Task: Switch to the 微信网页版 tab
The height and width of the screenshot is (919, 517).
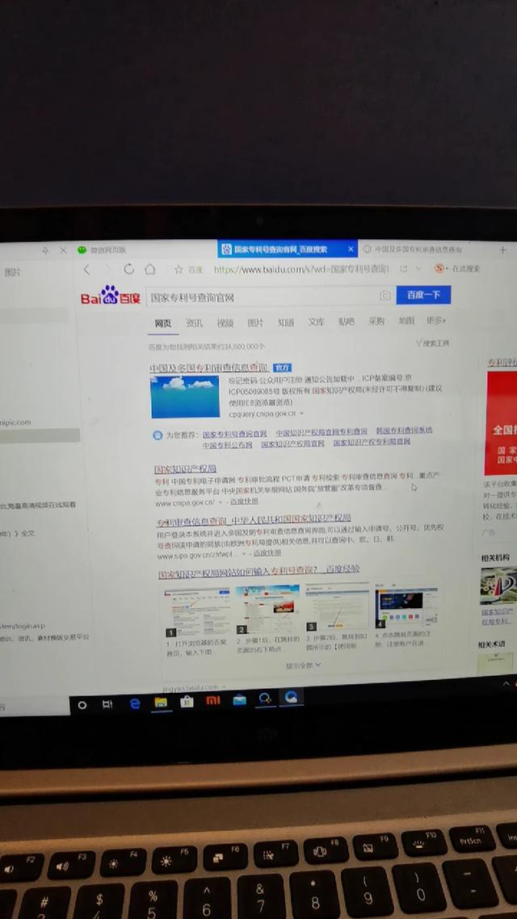Action: 108,250
